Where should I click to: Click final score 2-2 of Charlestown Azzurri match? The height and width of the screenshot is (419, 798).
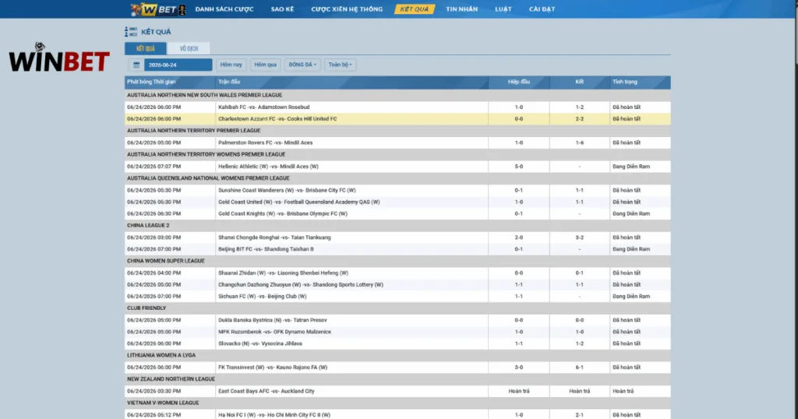579,119
